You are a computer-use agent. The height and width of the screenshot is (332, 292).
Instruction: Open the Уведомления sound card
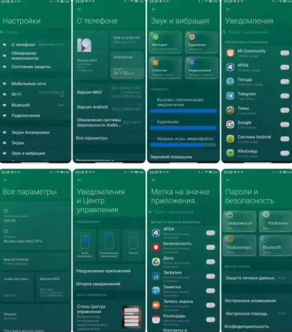tap(201, 68)
